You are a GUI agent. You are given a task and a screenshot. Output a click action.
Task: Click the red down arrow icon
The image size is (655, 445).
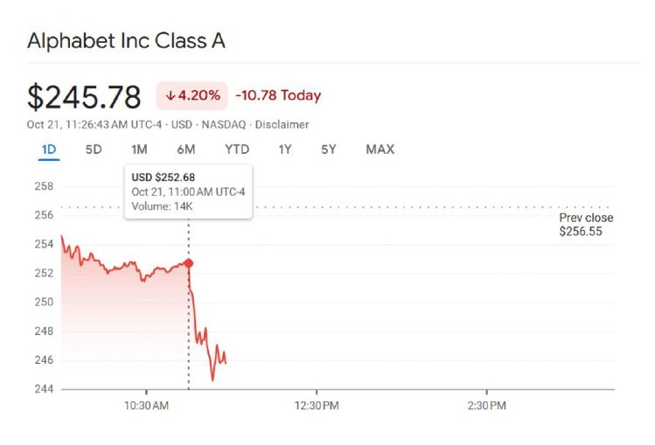pos(171,96)
